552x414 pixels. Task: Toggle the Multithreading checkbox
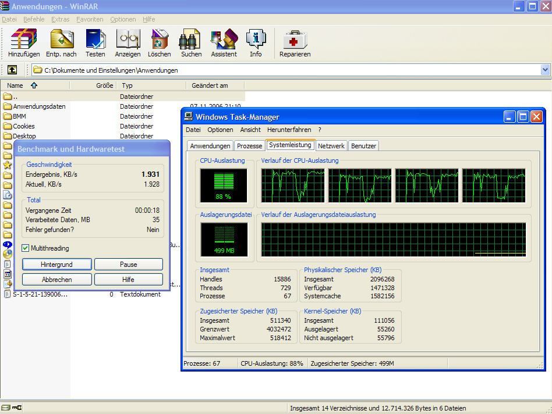[x=25, y=248]
